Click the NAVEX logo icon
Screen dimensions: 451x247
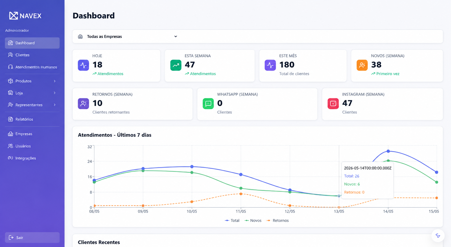click(14, 16)
